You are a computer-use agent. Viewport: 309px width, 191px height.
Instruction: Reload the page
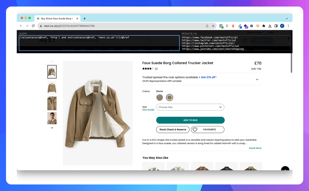click(33, 26)
